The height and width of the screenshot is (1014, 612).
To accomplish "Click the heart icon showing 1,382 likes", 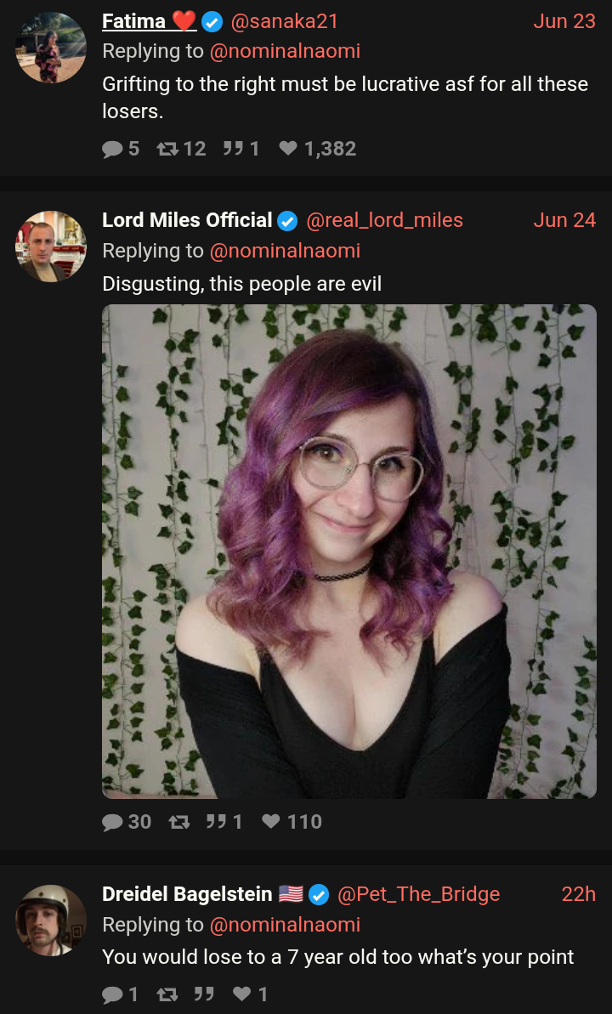I will (x=288, y=150).
